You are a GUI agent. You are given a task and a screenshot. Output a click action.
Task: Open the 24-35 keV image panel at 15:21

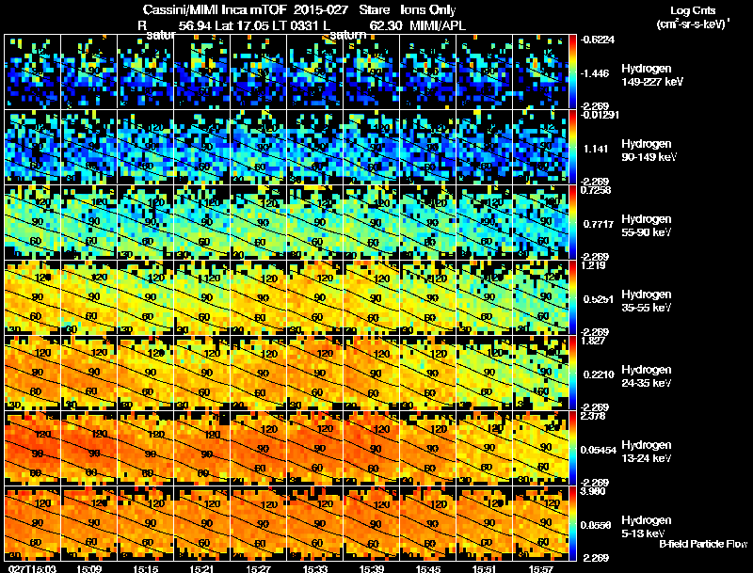click(202, 373)
